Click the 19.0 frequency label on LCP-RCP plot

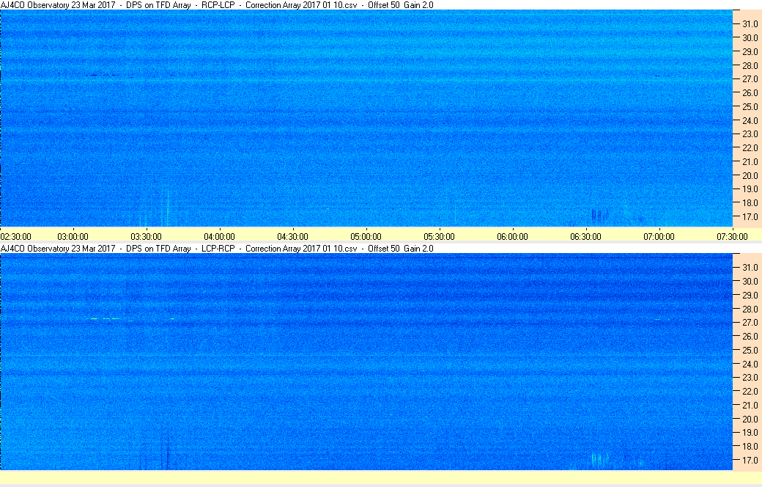tap(750, 432)
